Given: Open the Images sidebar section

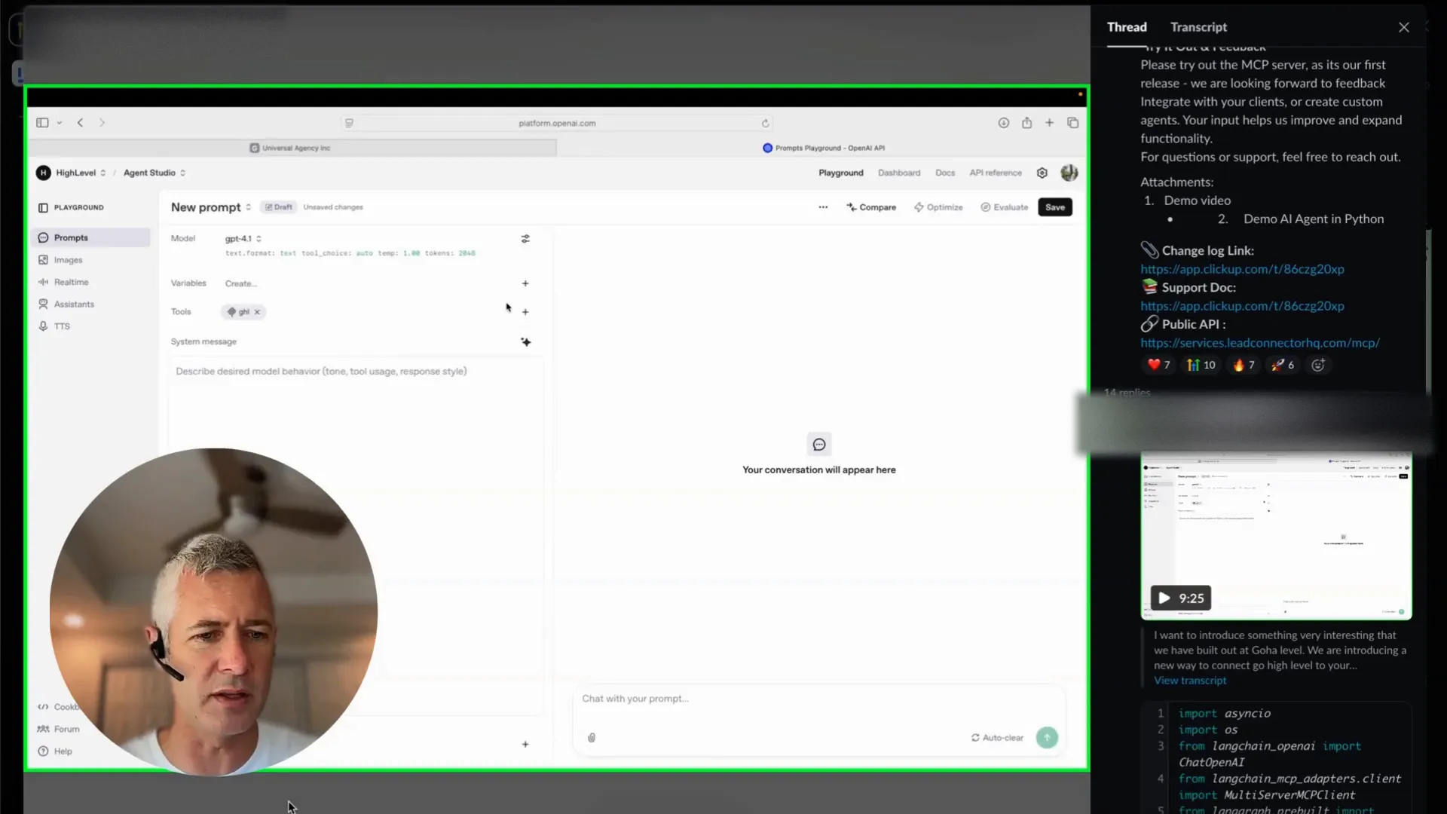Looking at the screenshot, I should coord(90,260).
